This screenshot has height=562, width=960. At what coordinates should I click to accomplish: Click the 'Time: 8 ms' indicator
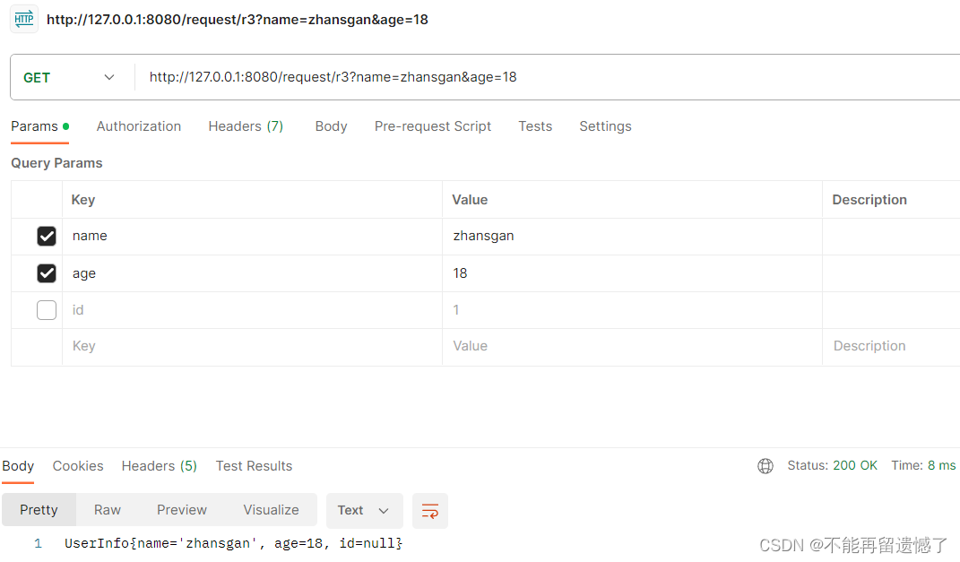pos(923,465)
